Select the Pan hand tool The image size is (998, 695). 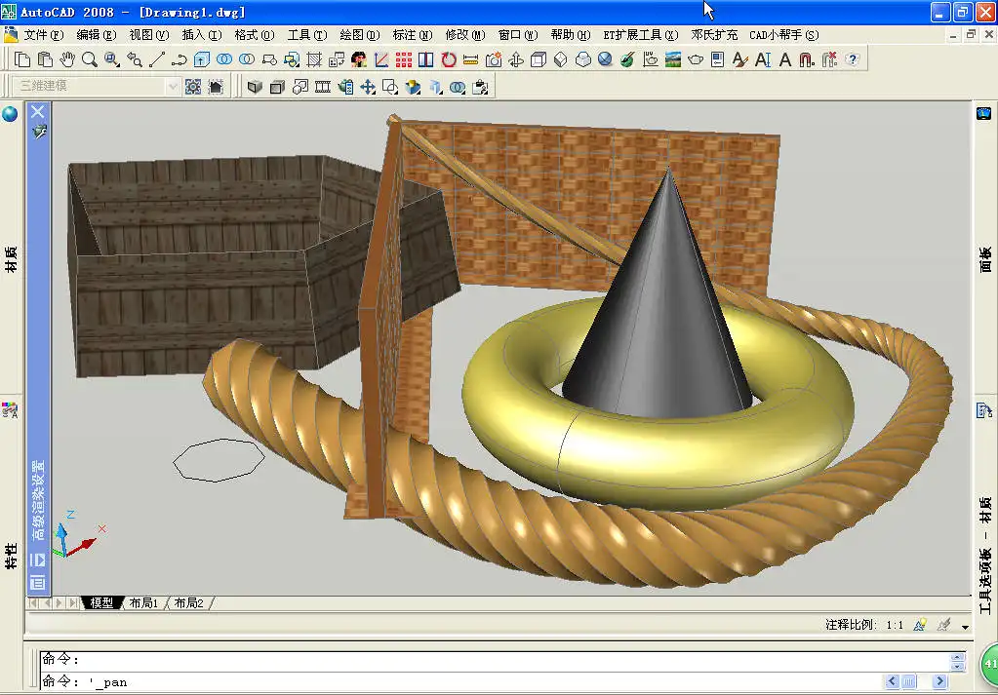click(x=67, y=59)
